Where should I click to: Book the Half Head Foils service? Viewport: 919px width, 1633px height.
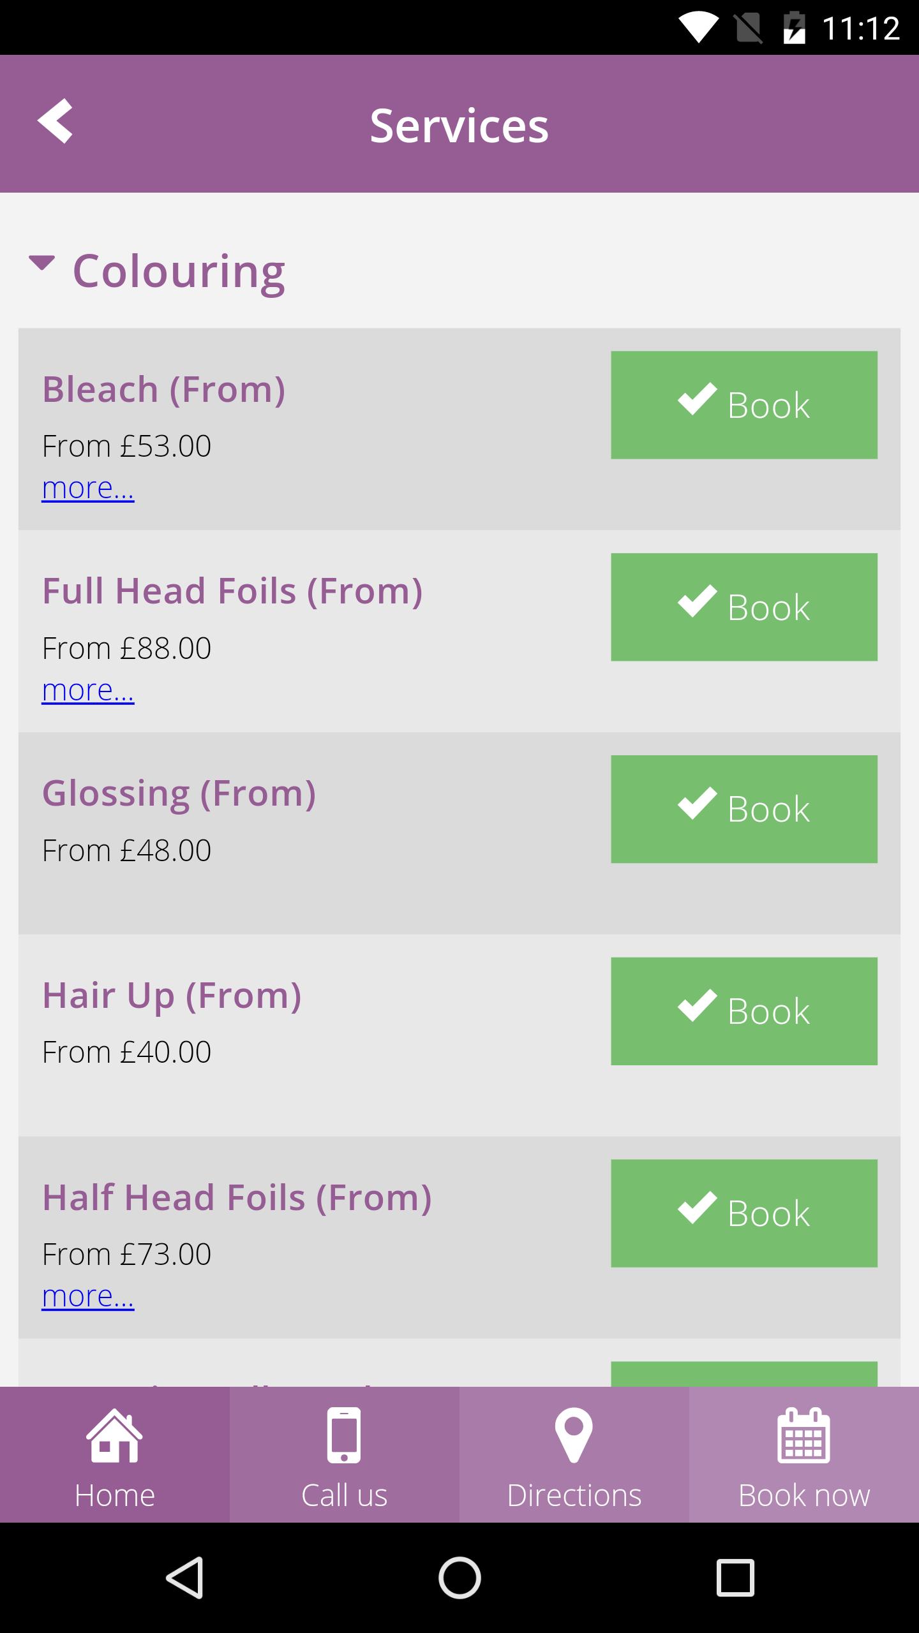click(x=744, y=1213)
